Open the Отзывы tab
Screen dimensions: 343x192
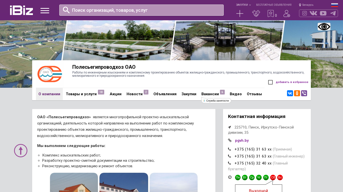click(254, 94)
